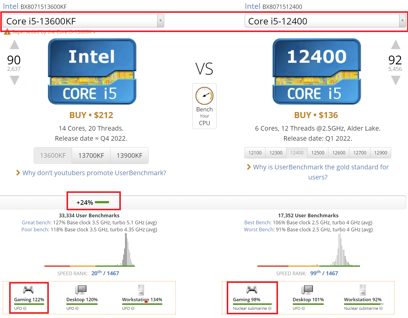The height and width of the screenshot is (318, 408).
Task: Select the 12300 model tab
Action: click(x=276, y=153)
